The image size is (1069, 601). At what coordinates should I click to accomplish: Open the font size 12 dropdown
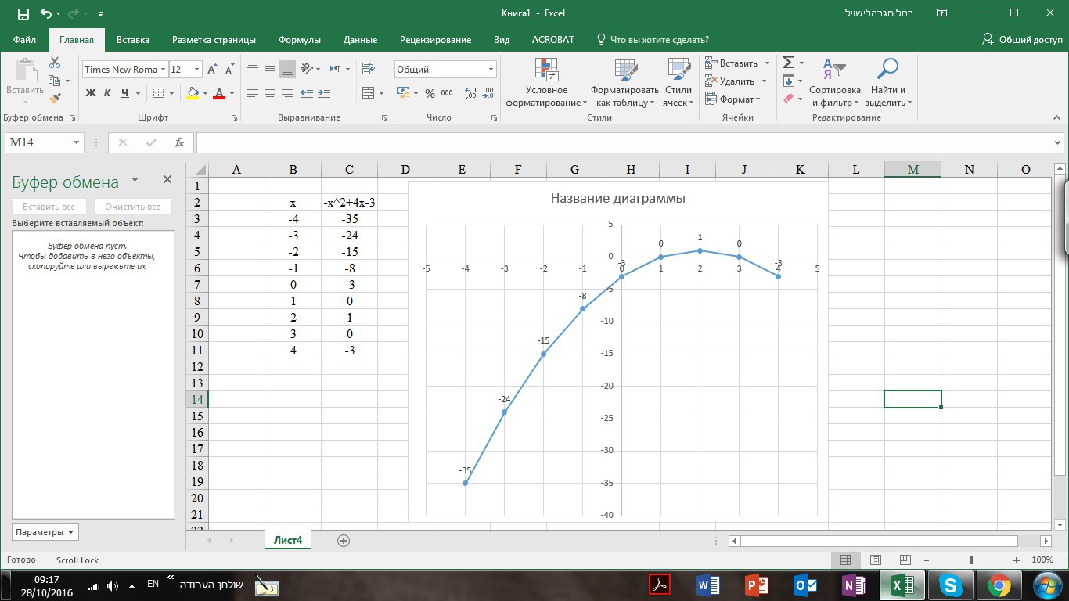[x=196, y=70]
